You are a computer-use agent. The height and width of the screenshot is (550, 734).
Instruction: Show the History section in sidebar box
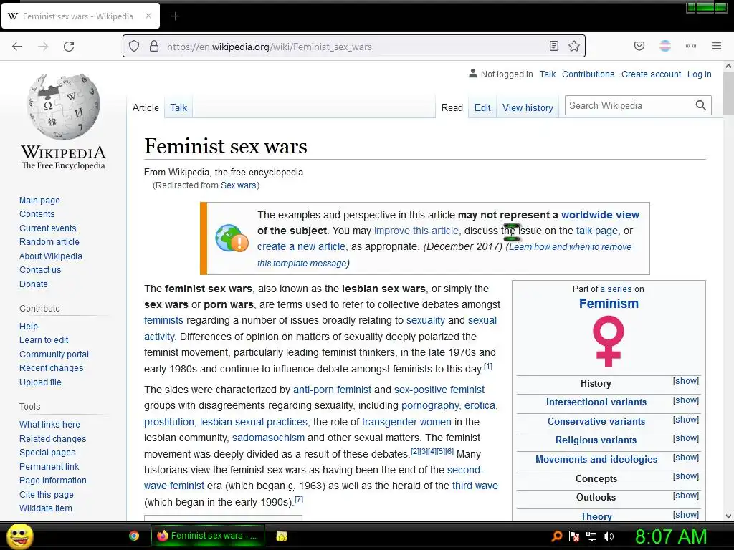click(x=686, y=381)
